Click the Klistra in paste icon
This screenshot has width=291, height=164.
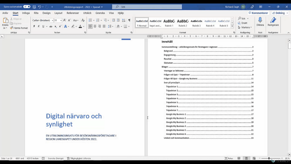[5, 20]
